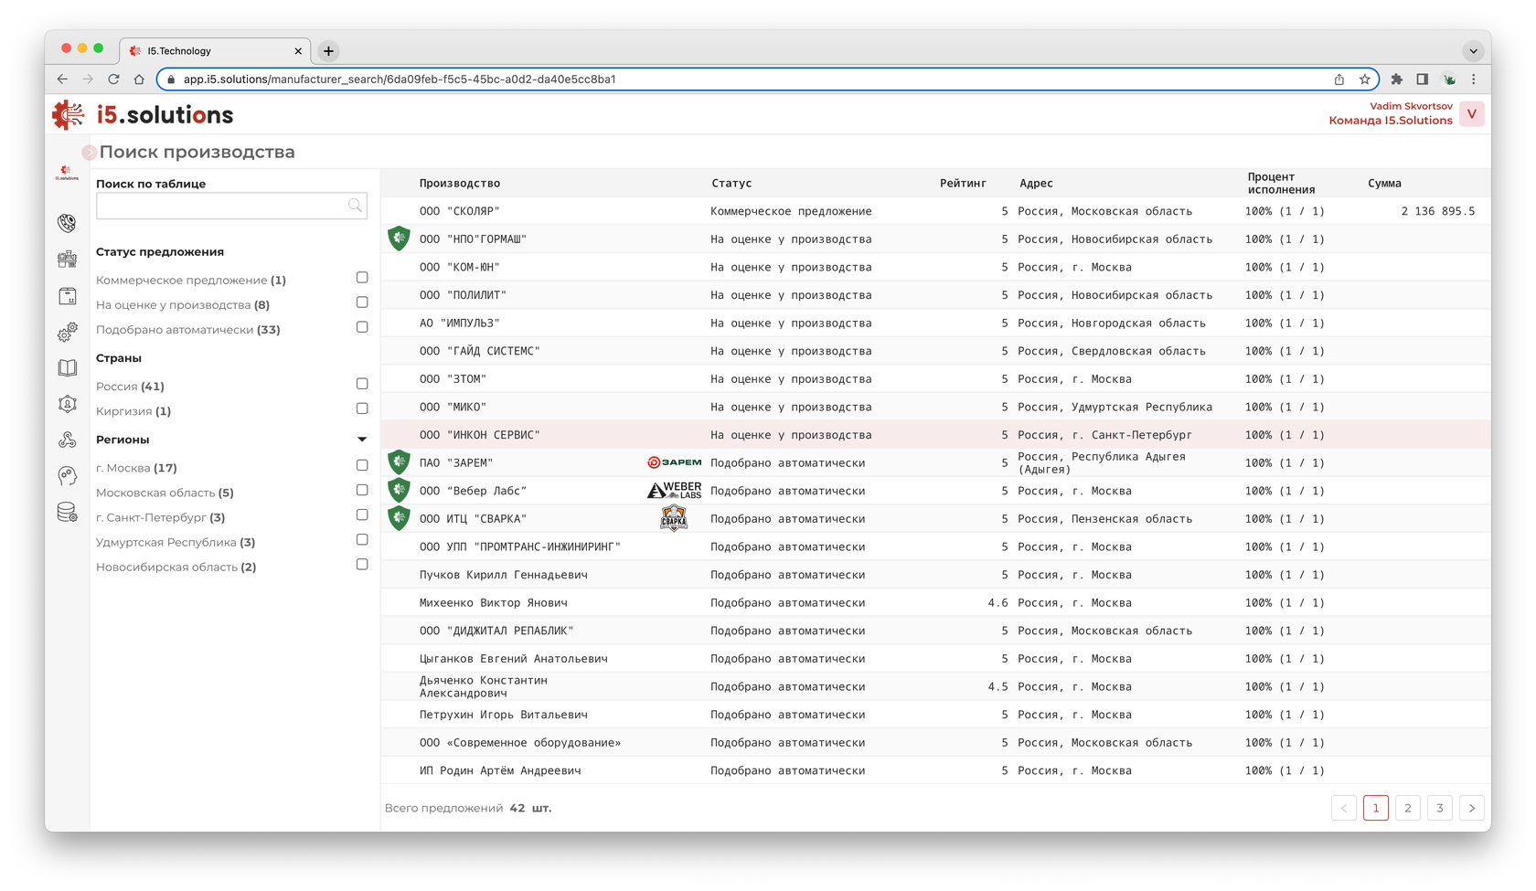The height and width of the screenshot is (891, 1536).
Task: Click the i5.solutions header logo
Action: pyautogui.click(x=143, y=115)
